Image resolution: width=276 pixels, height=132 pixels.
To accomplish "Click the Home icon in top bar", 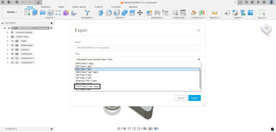I will tap(38, 3).
